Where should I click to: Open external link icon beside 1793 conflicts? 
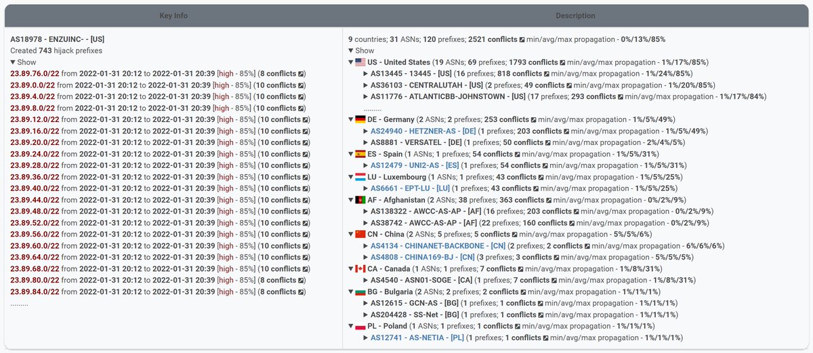coord(561,62)
